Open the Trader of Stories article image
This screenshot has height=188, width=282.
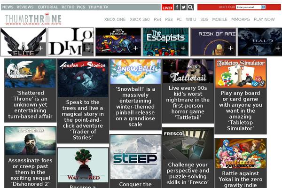click(83, 78)
